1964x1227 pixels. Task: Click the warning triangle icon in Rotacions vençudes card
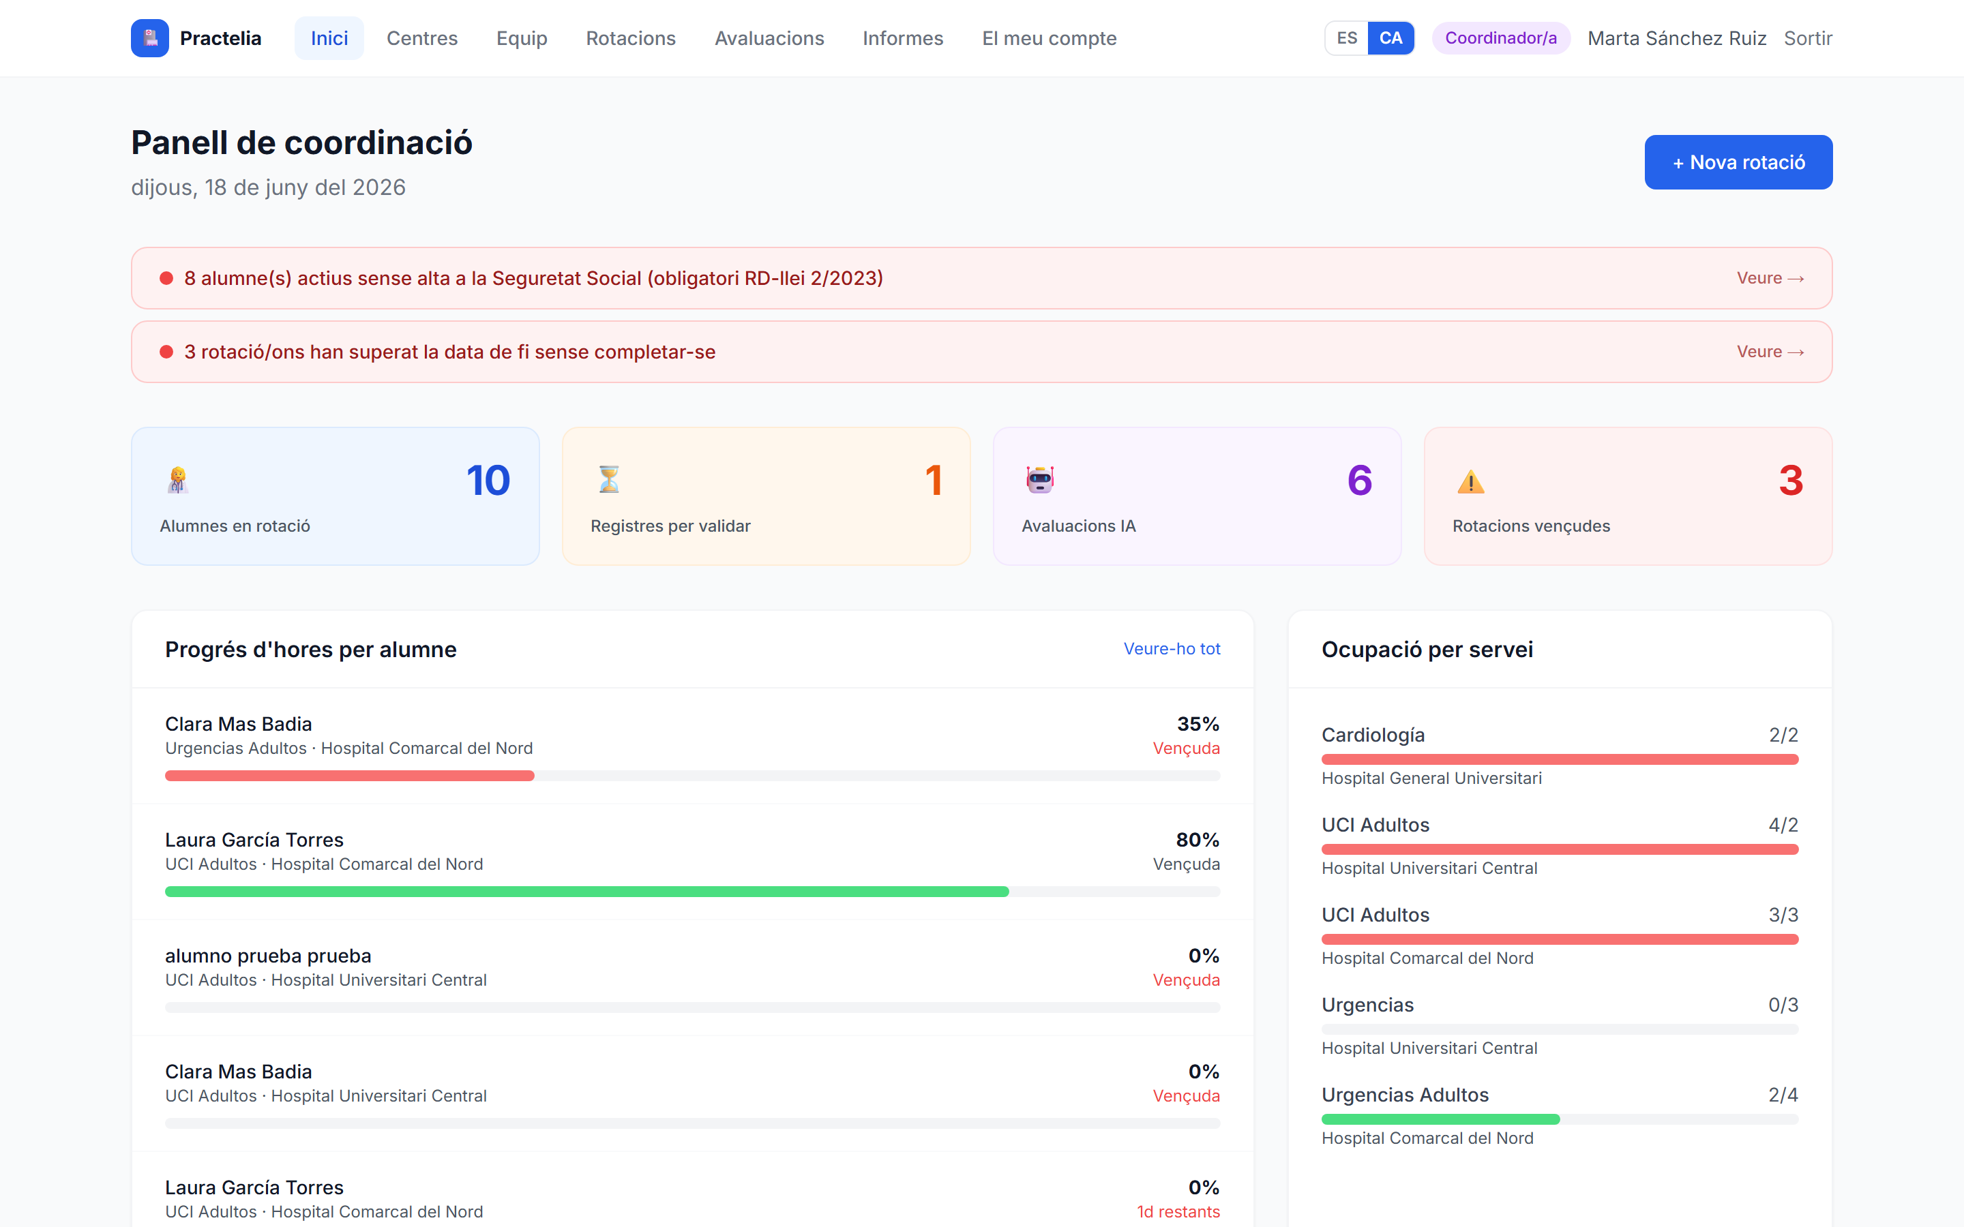pos(1470,481)
